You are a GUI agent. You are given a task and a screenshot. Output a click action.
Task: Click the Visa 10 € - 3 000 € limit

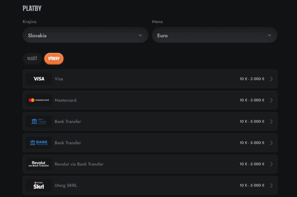tap(252, 79)
